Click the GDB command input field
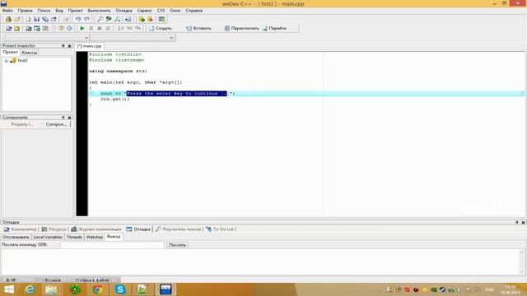527x296 pixels. 112,245
